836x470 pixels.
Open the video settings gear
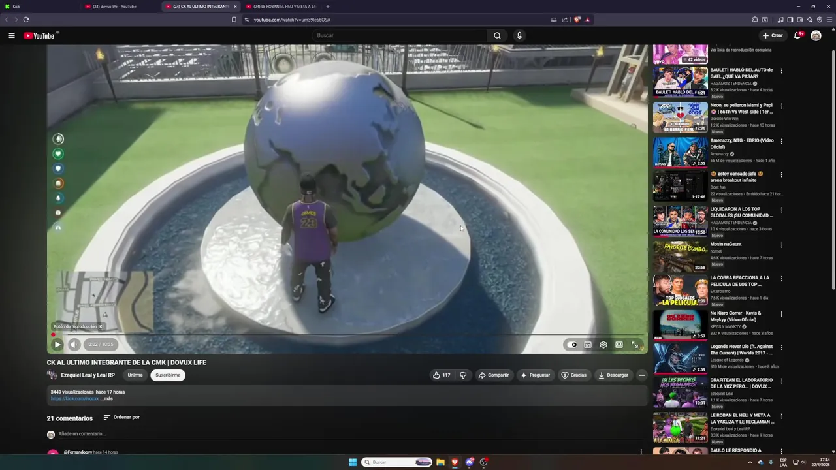(603, 345)
